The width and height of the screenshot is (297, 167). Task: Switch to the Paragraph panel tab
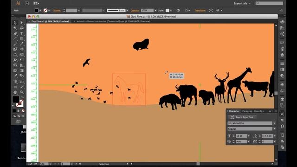(247, 111)
